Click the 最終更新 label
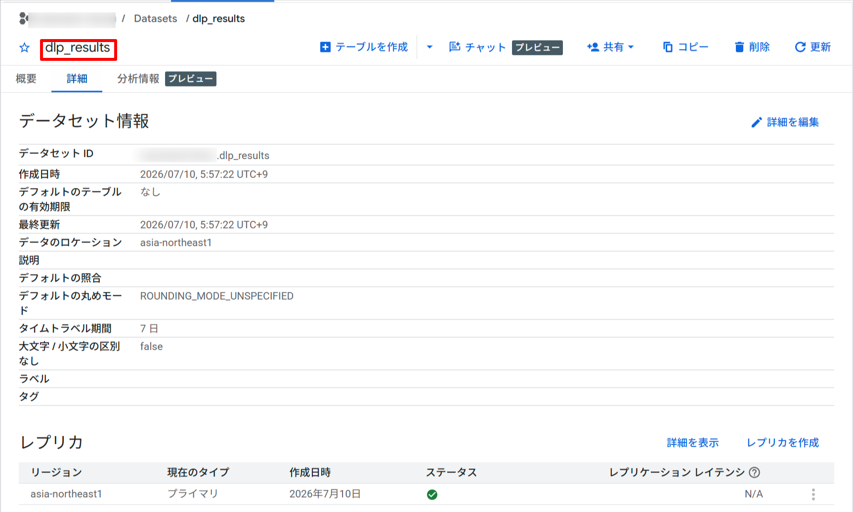853x512 pixels. click(x=39, y=225)
